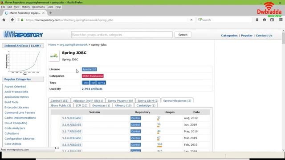The width and height of the screenshot is (285, 160).
Task: Click the Firefox Home icon
Action: click(4, 20)
